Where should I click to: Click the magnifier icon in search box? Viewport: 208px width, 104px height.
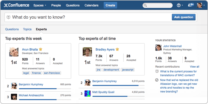pos(145,5)
